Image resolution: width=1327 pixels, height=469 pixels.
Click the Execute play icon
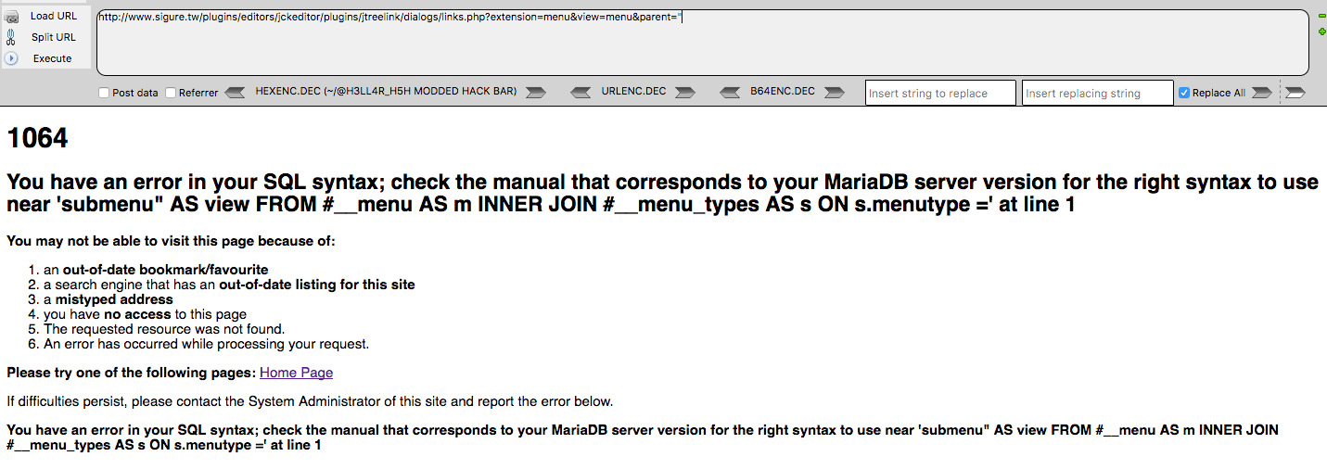click(x=11, y=58)
